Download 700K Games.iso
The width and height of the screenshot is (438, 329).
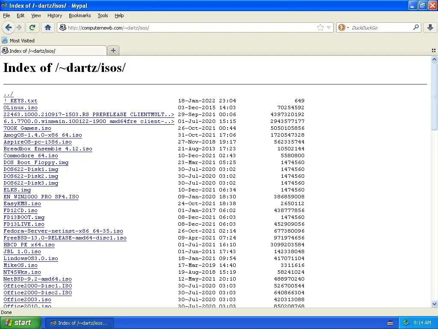pos(27,128)
